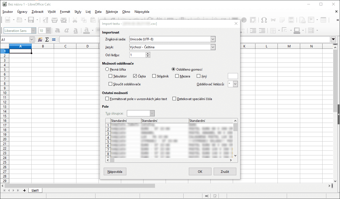Enable the Tabulátor separator checkbox
This screenshot has width=340, height=199.
[111, 76]
